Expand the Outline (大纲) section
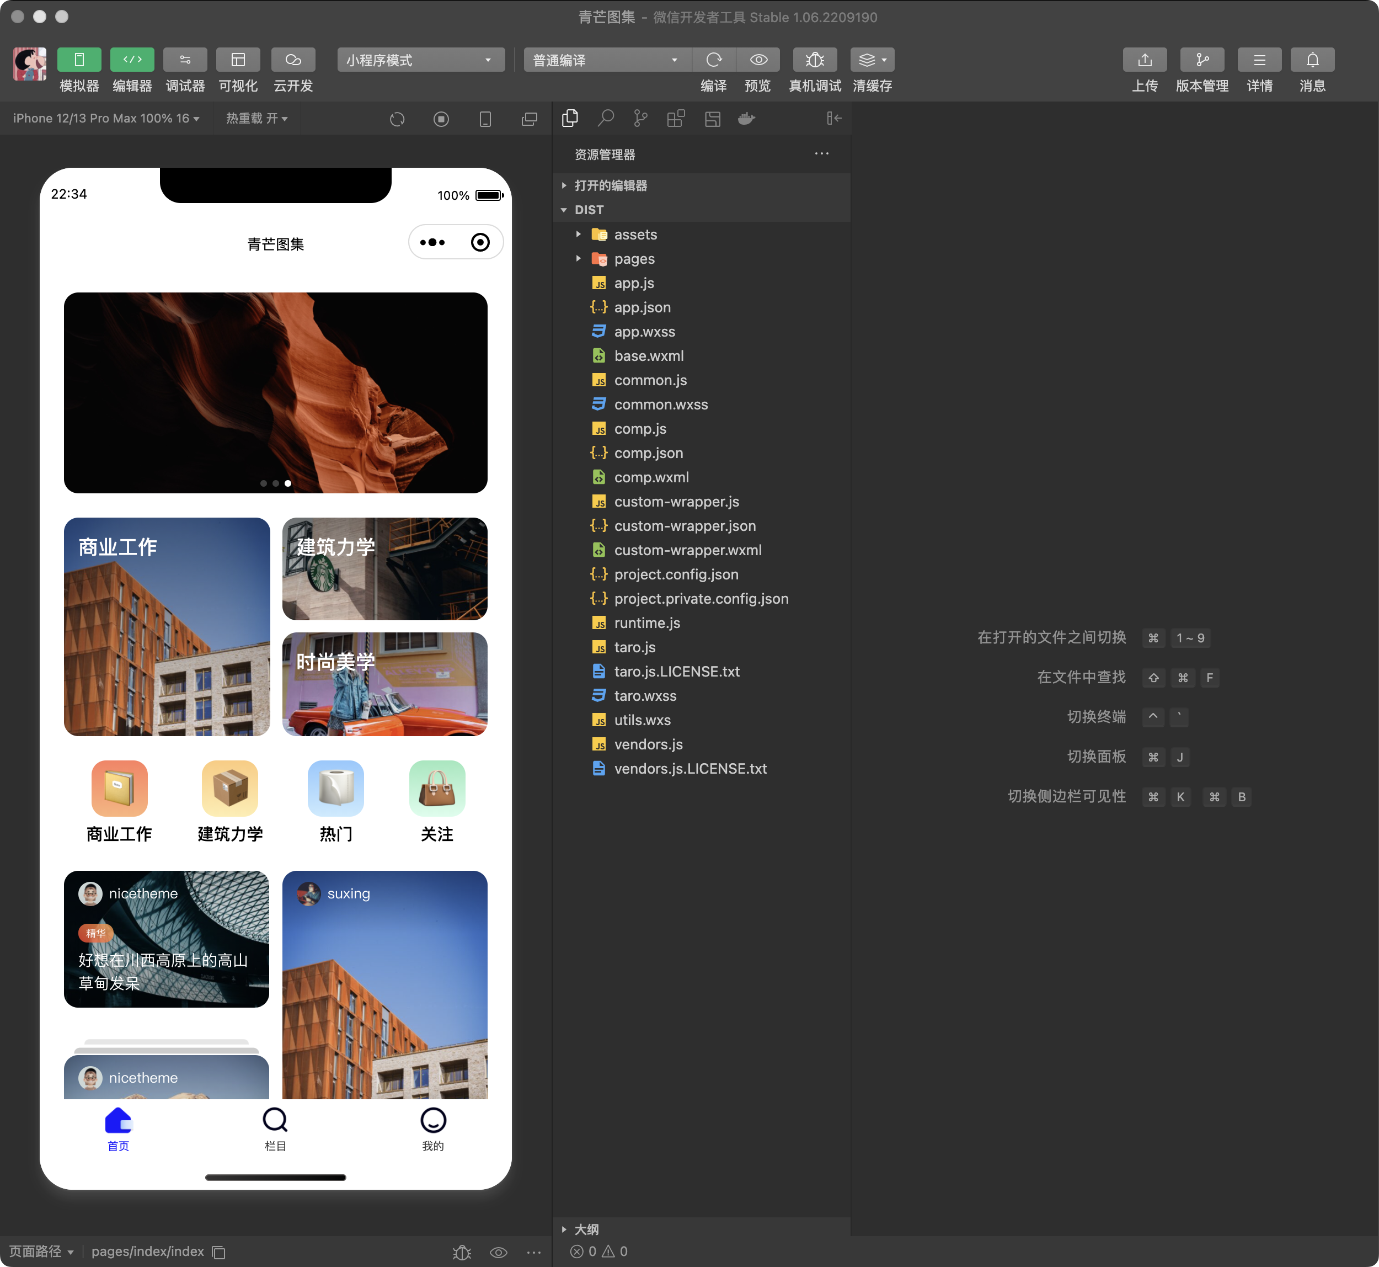The width and height of the screenshot is (1379, 1267). tap(701, 1228)
